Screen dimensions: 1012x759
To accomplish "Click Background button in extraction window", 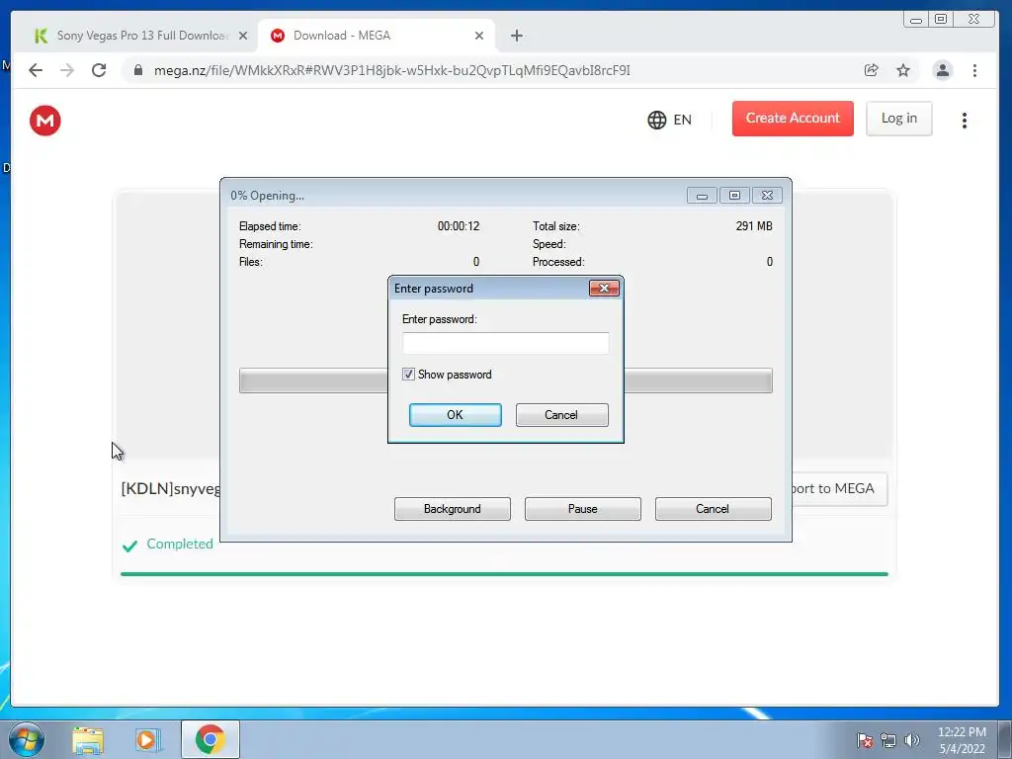I will (x=453, y=509).
